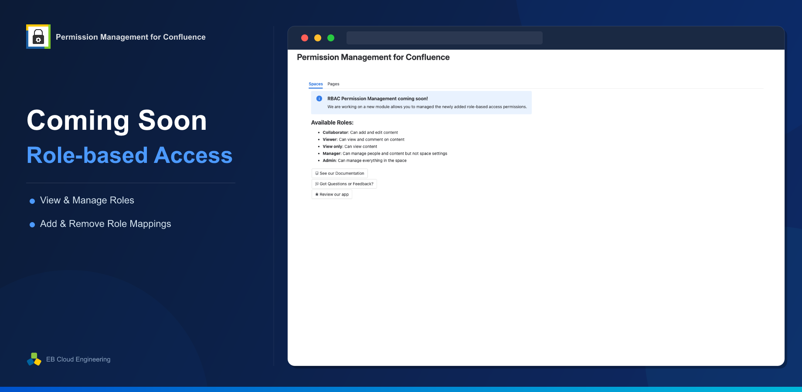Select the "Admin: Can manage everything in the space" row
Image resolution: width=802 pixels, height=392 pixels.
364,160
